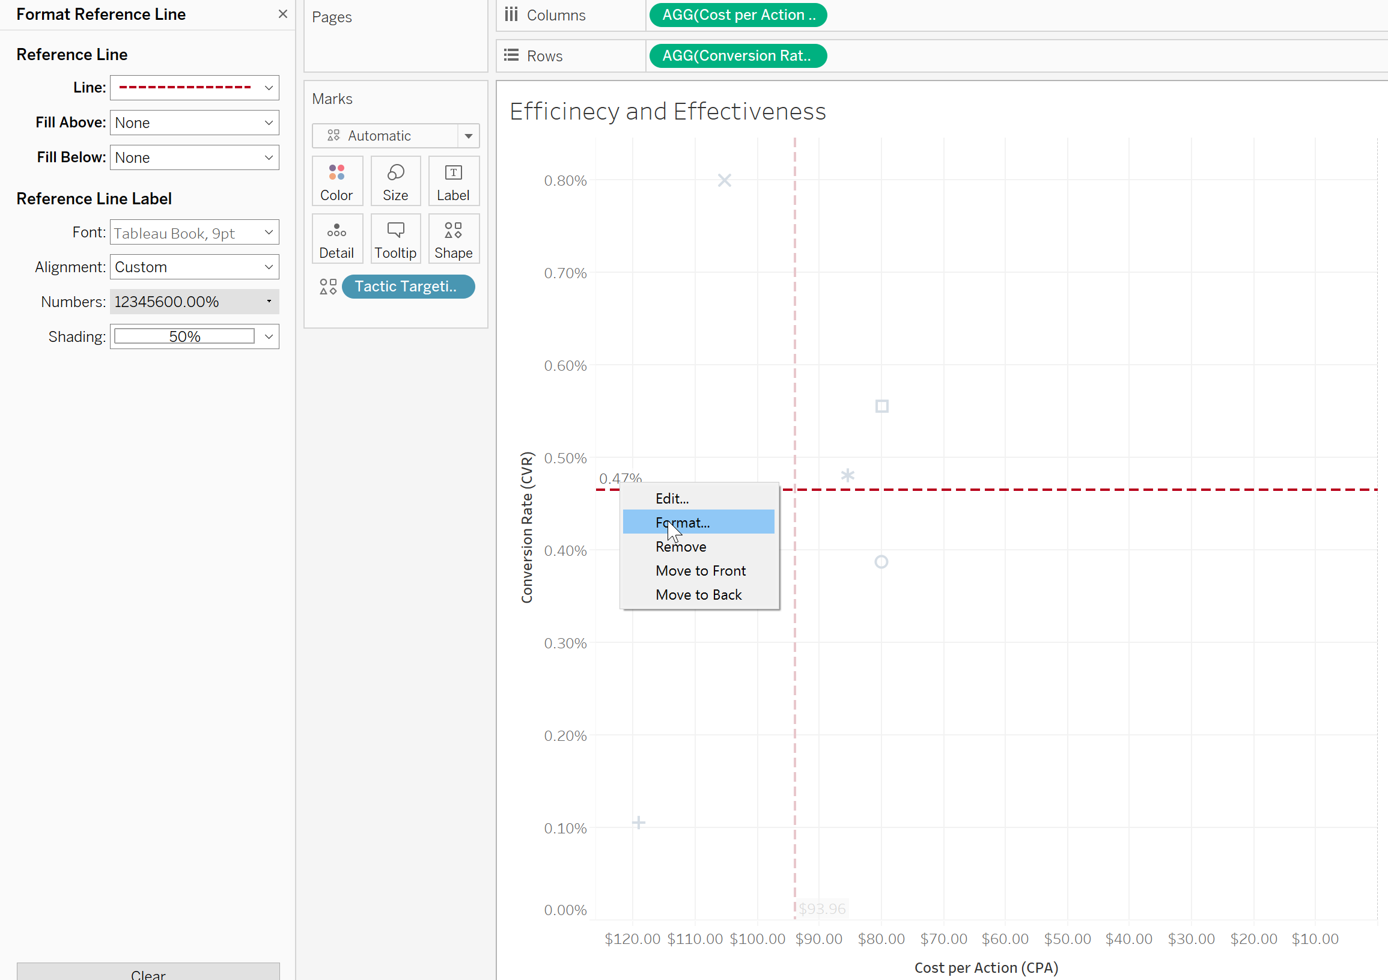Click the Conversion Rate (CVR) axis title
This screenshot has width=1388, height=980.
[527, 528]
